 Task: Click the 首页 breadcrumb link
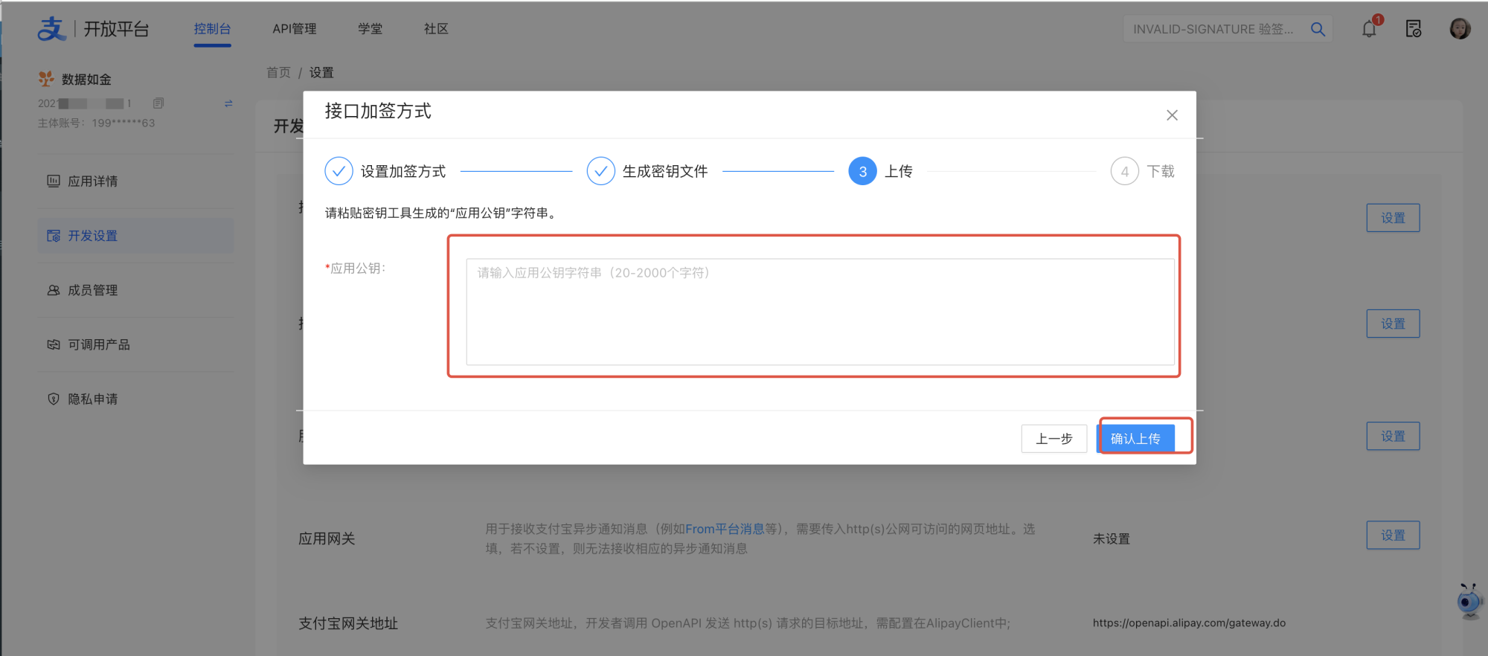(x=278, y=73)
